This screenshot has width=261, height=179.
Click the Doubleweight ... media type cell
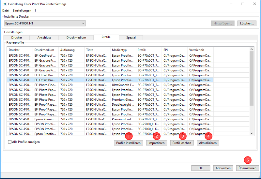[x=123, y=105]
